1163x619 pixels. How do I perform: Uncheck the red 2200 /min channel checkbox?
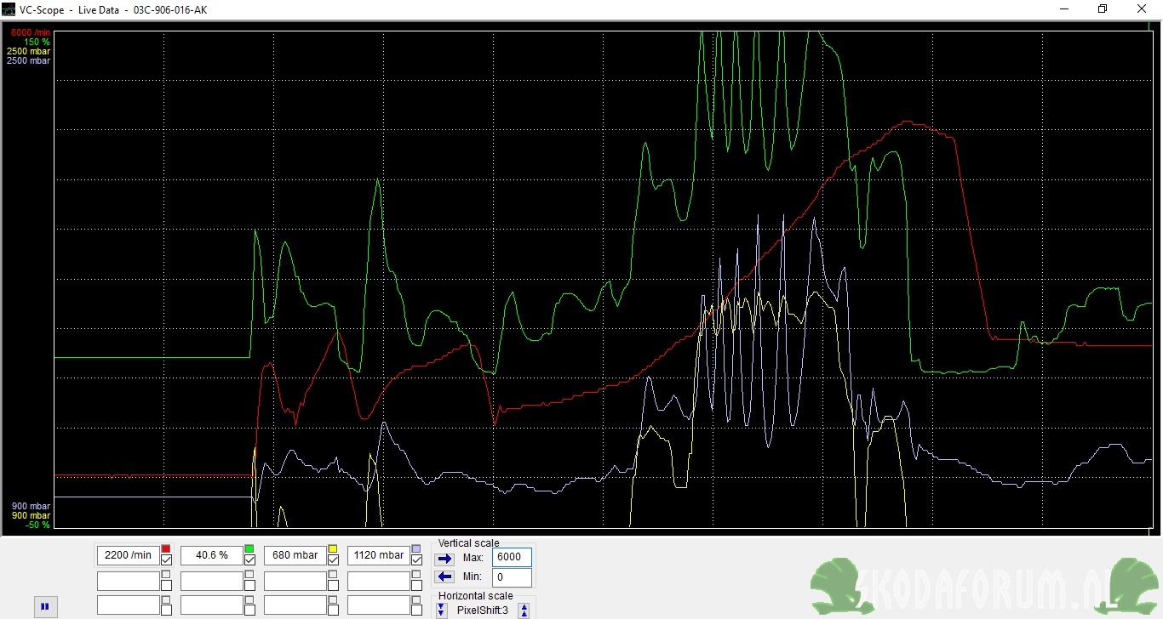click(166, 560)
